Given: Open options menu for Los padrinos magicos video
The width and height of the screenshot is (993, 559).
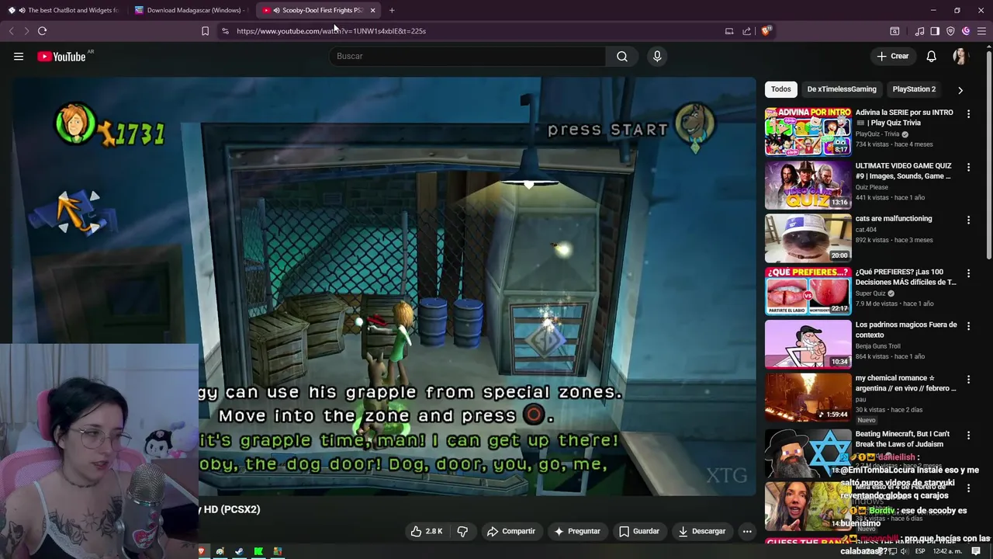Looking at the screenshot, I should (x=968, y=326).
